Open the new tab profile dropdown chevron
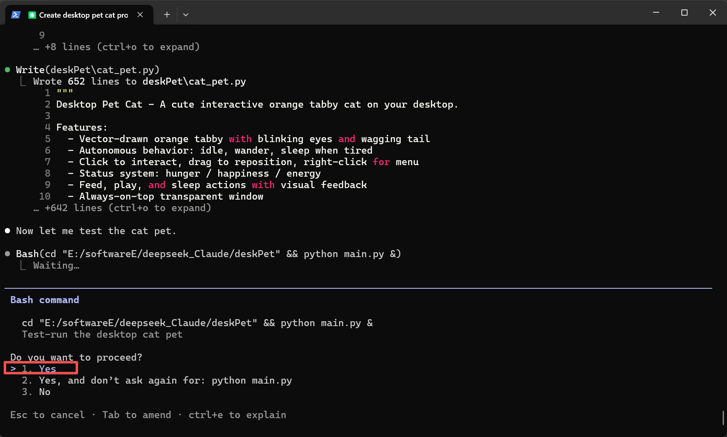 186,15
